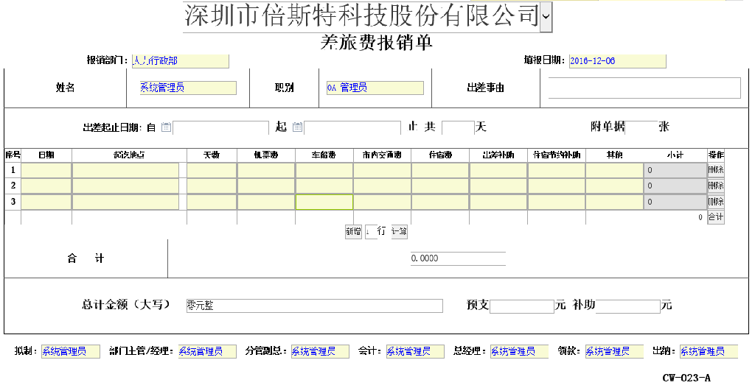Click the 日期 cell in row 3
The width and height of the screenshot is (755, 388).
[x=46, y=202]
